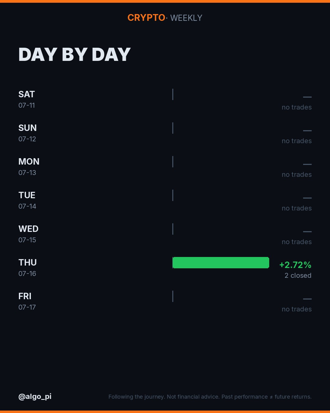Screen dimensions: 330x413
Task: Select the TUE day label
Action: pyautogui.click(x=27, y=195)
